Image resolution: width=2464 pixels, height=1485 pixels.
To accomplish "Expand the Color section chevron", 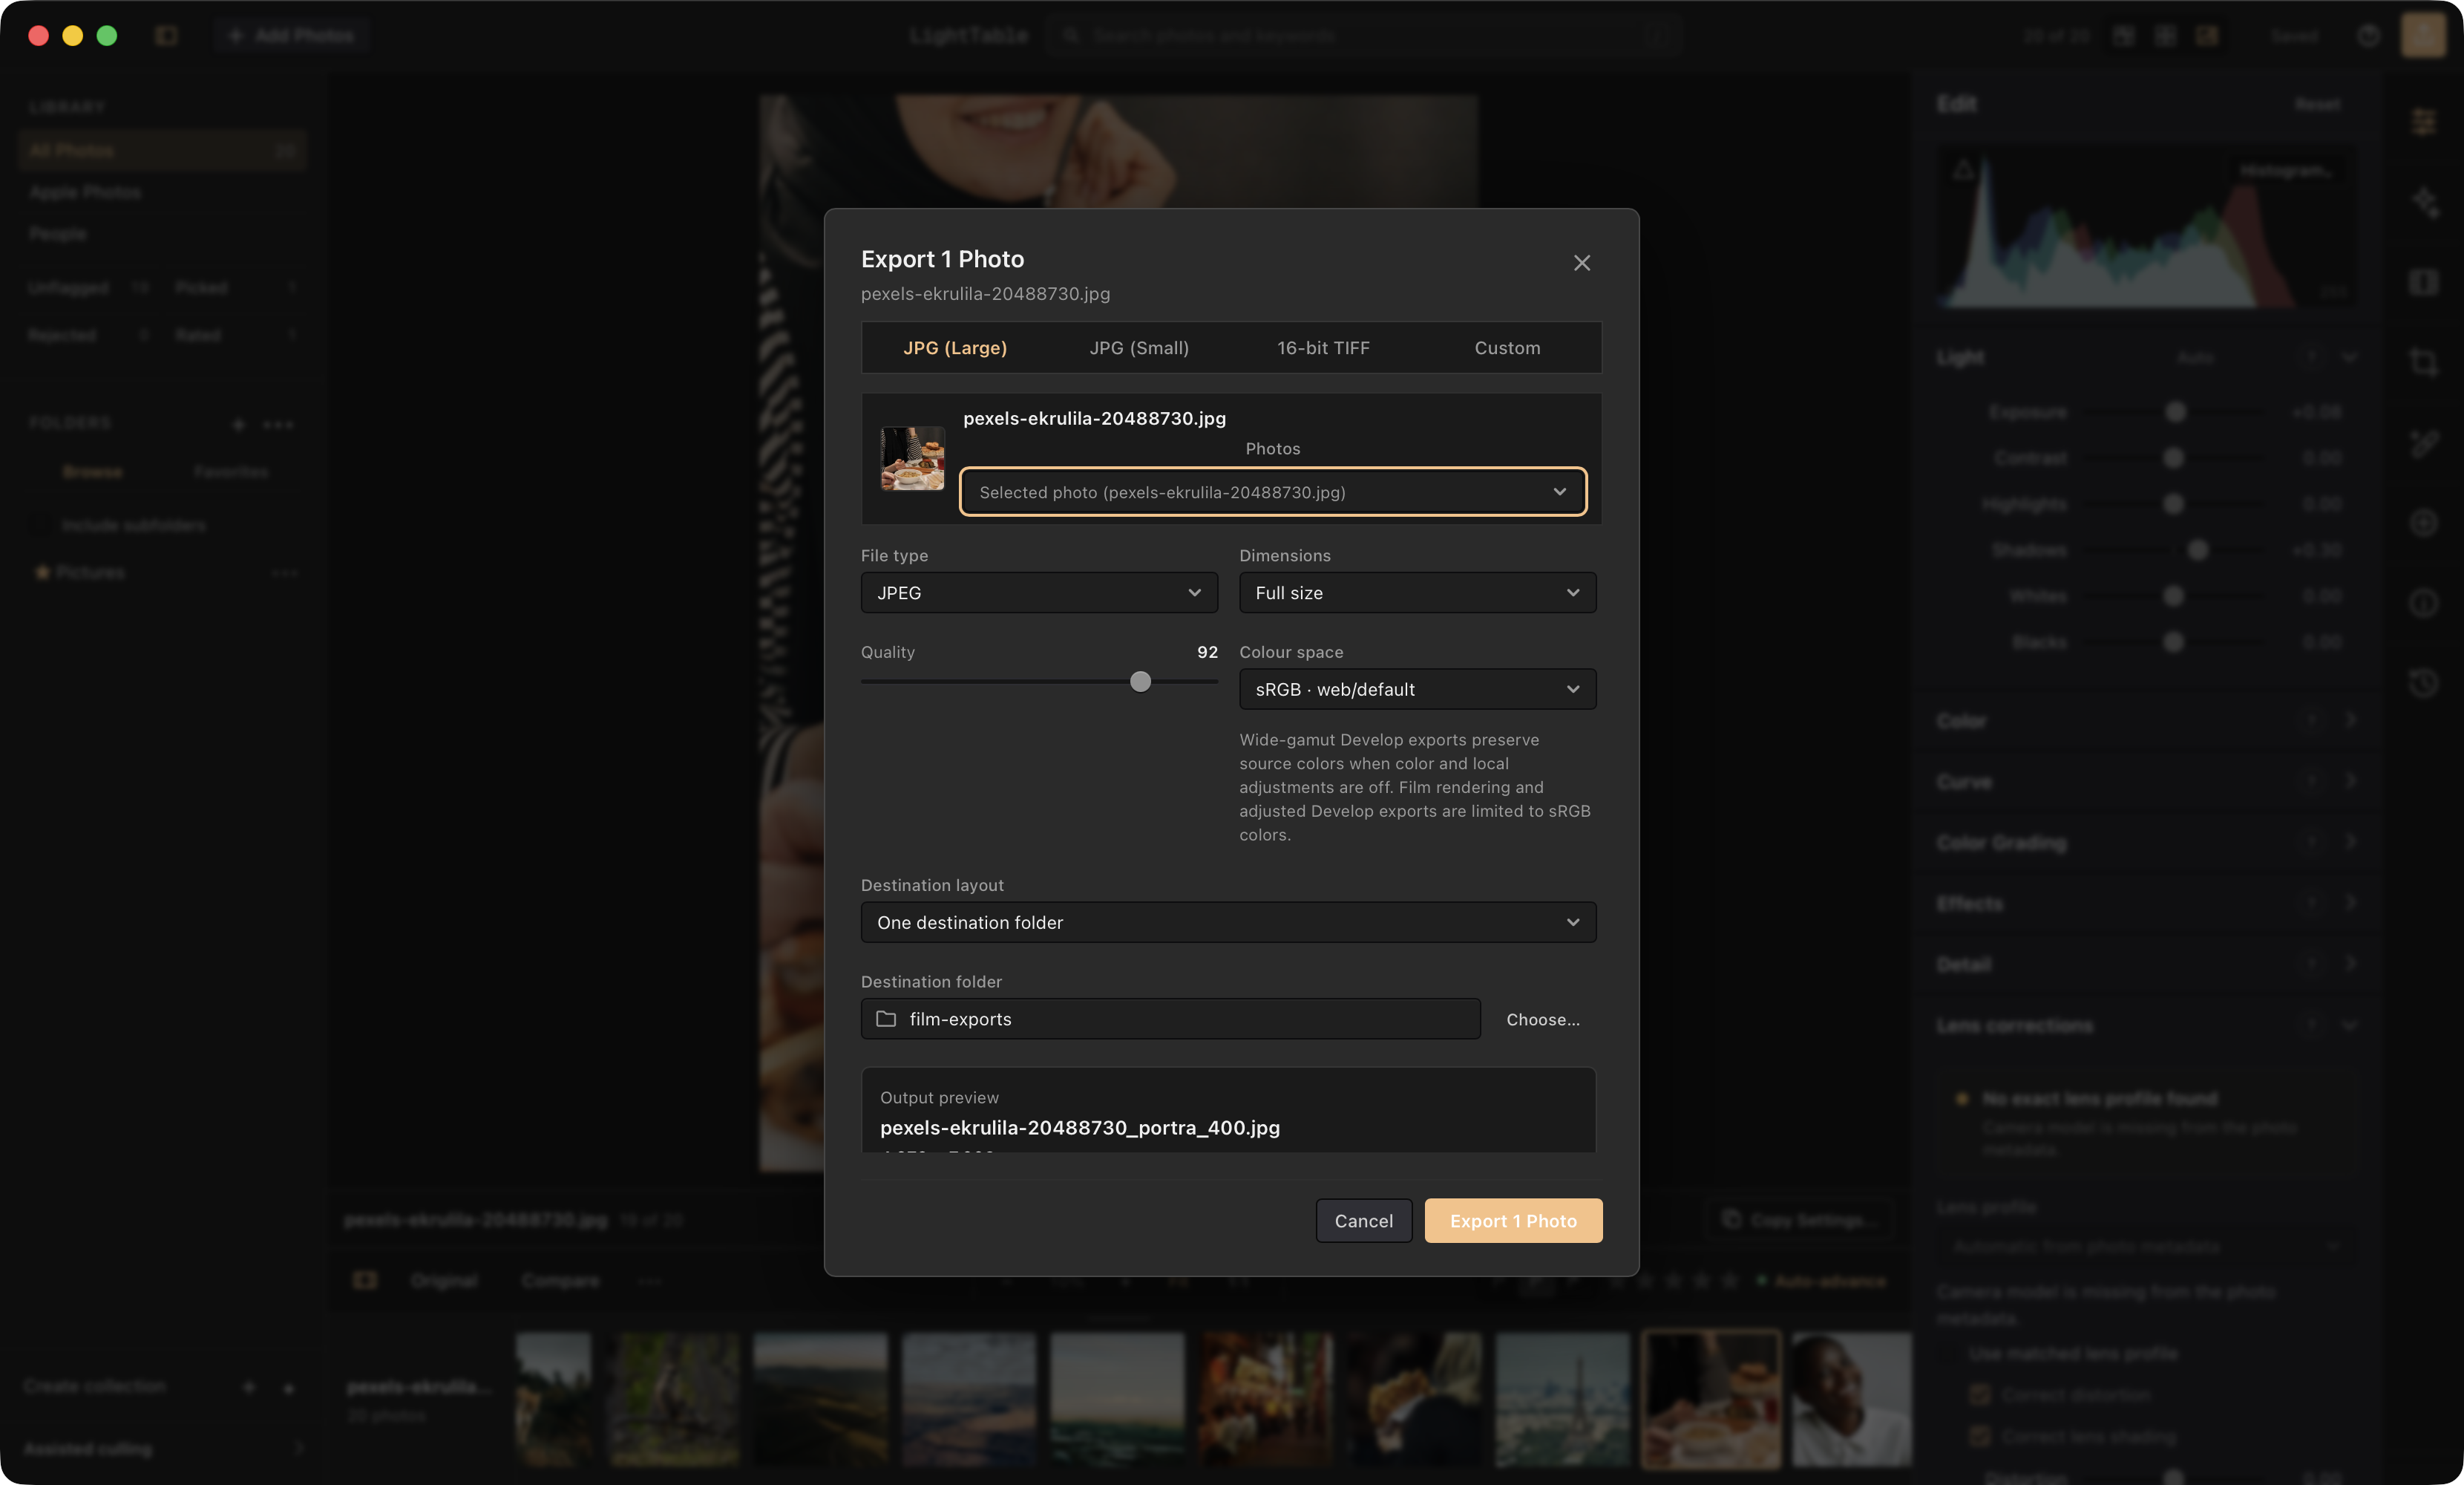I will 2351,719.
